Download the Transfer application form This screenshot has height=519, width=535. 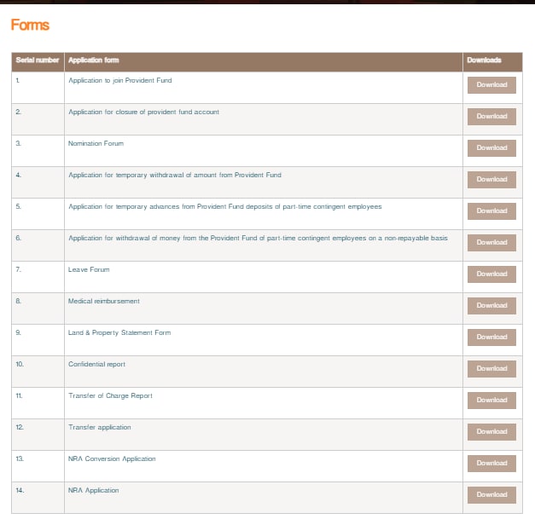point(491,431)
